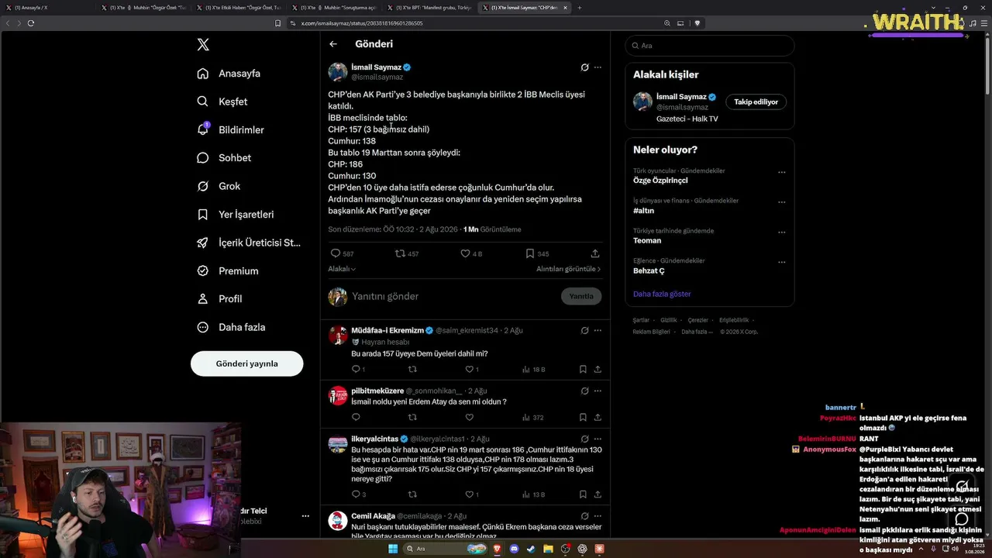This screenshot has height=558, width=992.
Task: Click the Takip ediliyor button
Action: click(x=756, y=102)
